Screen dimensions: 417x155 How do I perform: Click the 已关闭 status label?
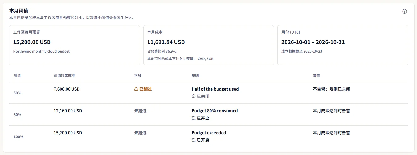(x=203, y=96)
